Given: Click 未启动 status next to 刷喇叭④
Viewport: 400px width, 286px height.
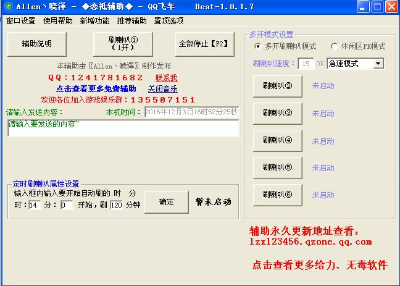Looking at the screenshot, I should point(323,141).
